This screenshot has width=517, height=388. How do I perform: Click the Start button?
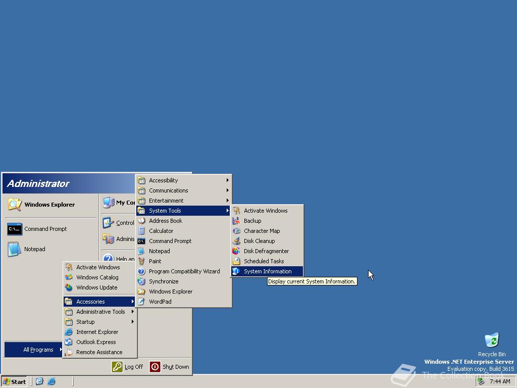tap(14, 382)
